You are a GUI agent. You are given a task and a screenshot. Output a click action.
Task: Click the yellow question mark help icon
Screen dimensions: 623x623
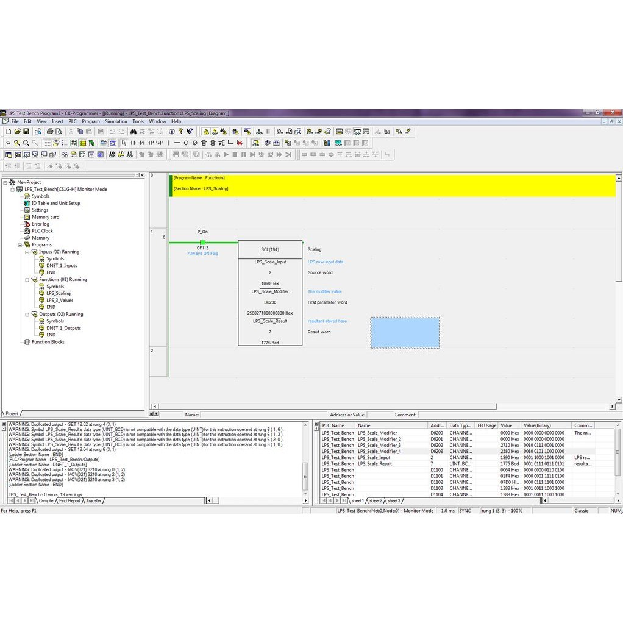[x=180, y=132]
